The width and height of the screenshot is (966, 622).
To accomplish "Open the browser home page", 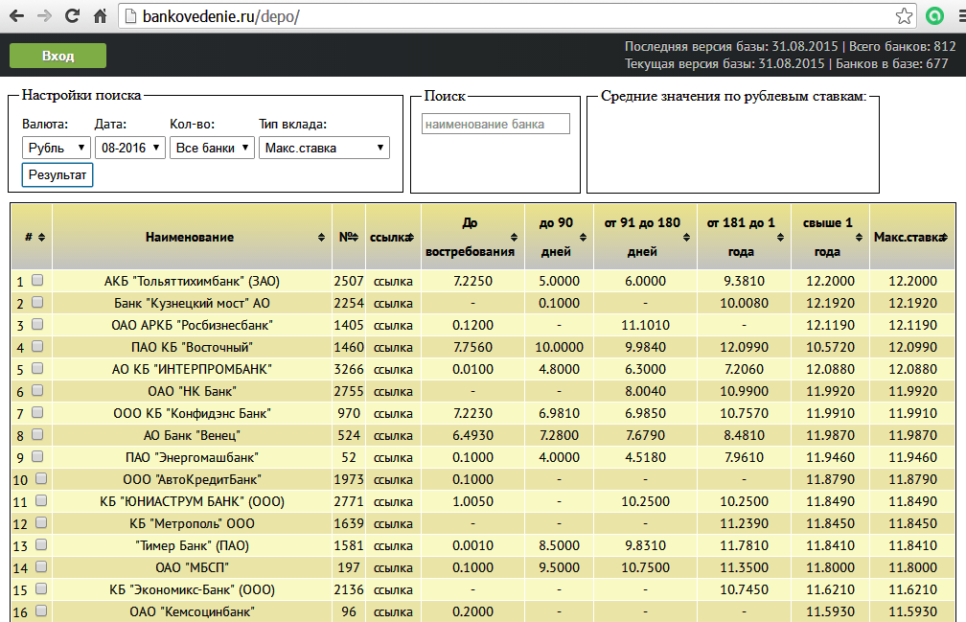I will [x=100, y=16].
